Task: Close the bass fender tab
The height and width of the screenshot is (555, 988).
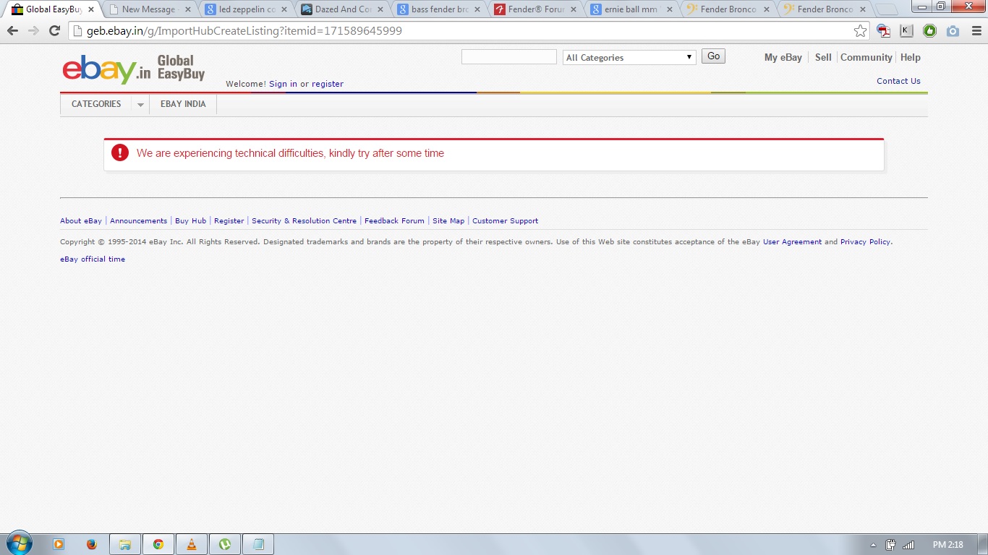Action: pyautogui.click(x=477, y=9)
